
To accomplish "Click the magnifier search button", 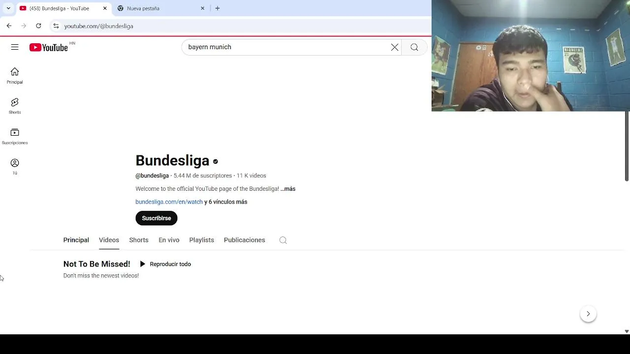I will (x=414, y=47).
